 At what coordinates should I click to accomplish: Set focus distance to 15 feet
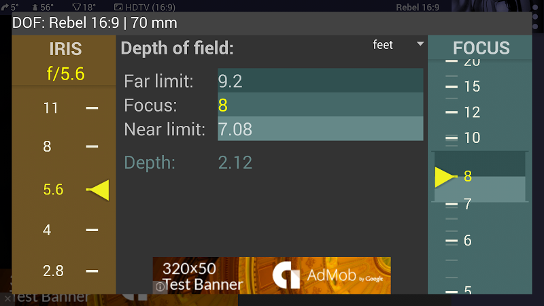pyautogui.click(x=471, y=86)
